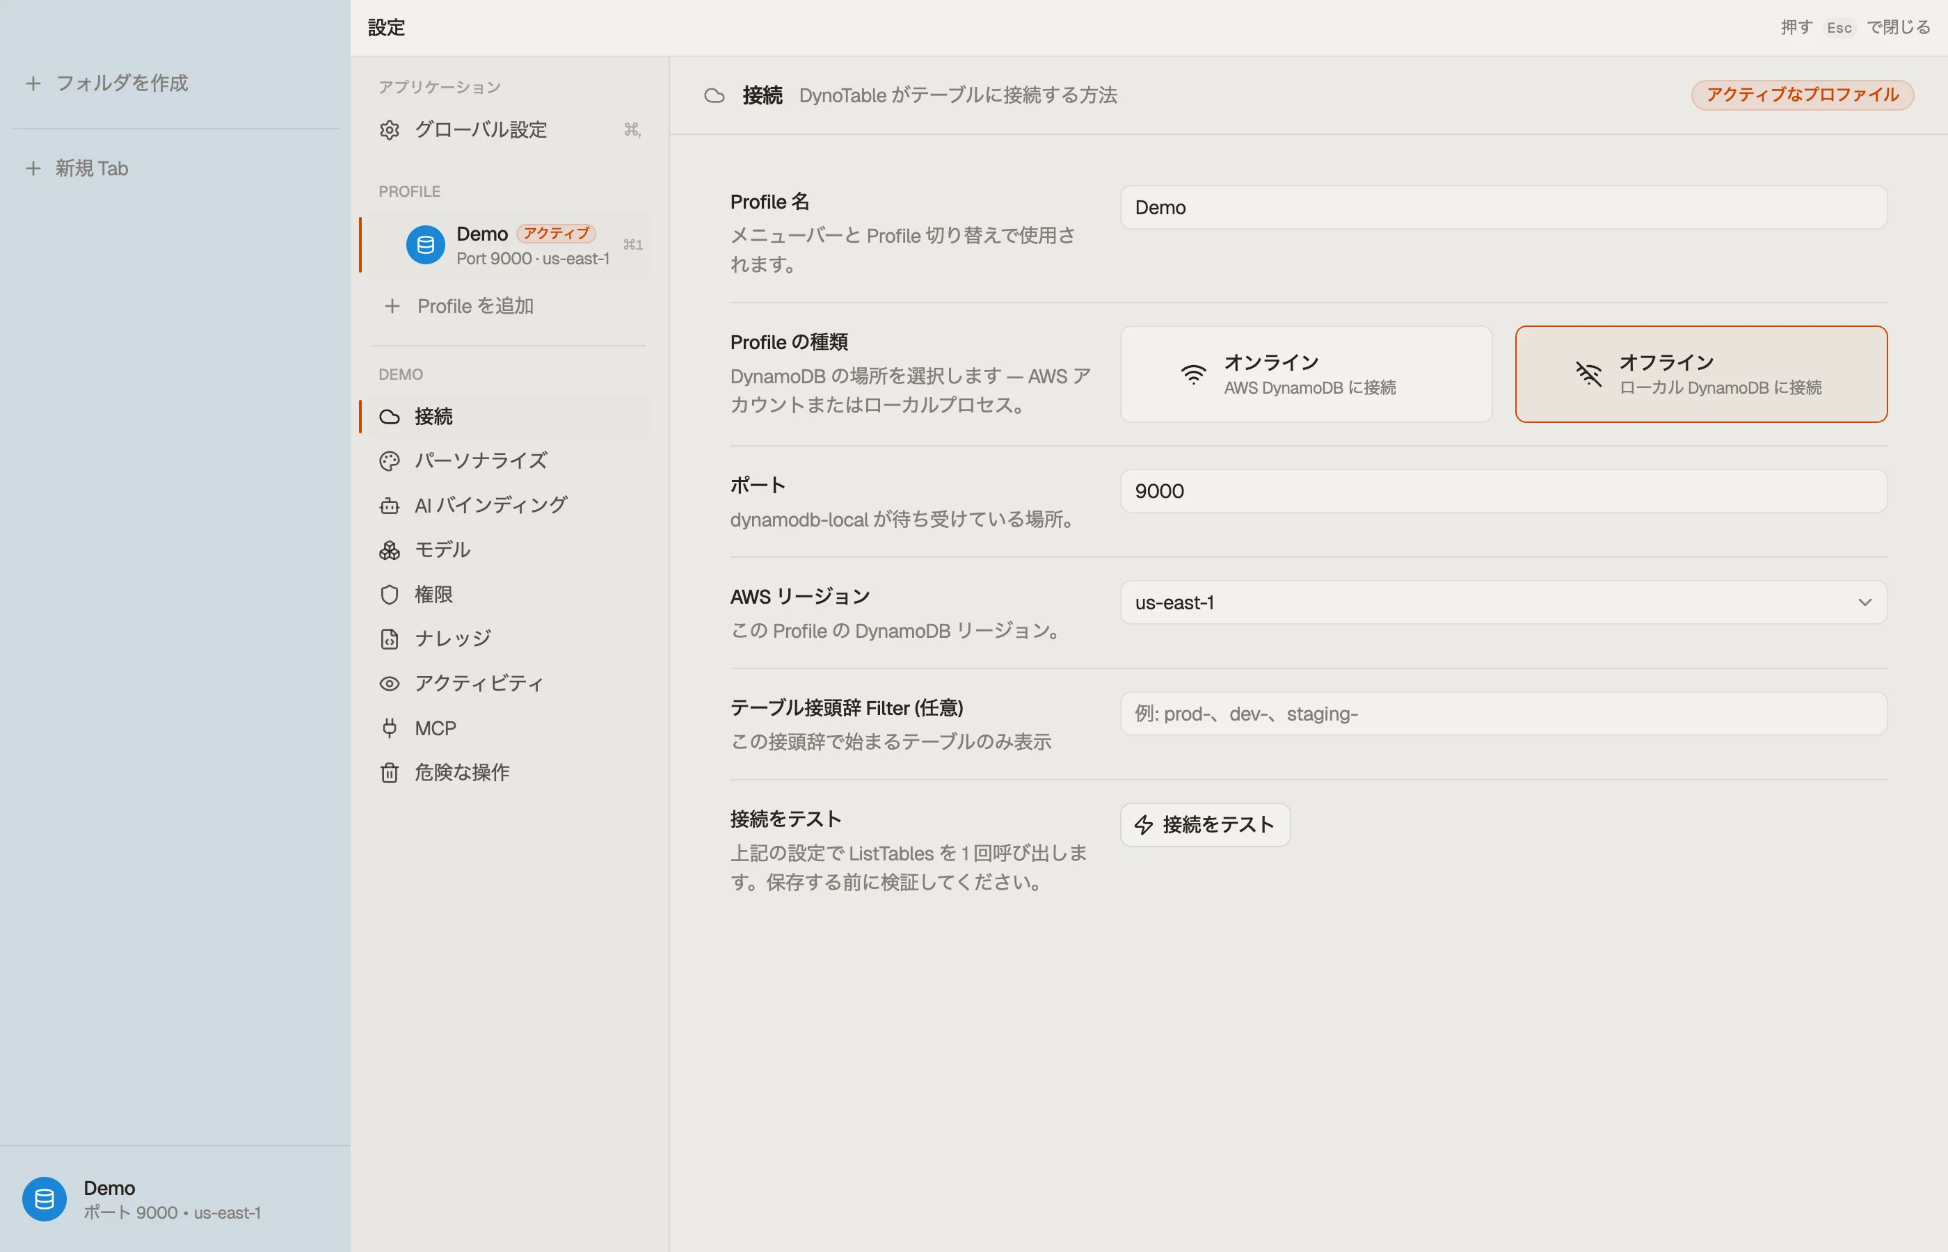The height and width of the screenshot is (1252, 1948).
Task: Click フォルダを作成 in left sidebar
Action: coord(106,83)
